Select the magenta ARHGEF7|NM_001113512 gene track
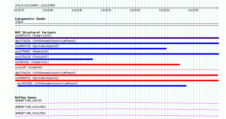 (117, 109)
